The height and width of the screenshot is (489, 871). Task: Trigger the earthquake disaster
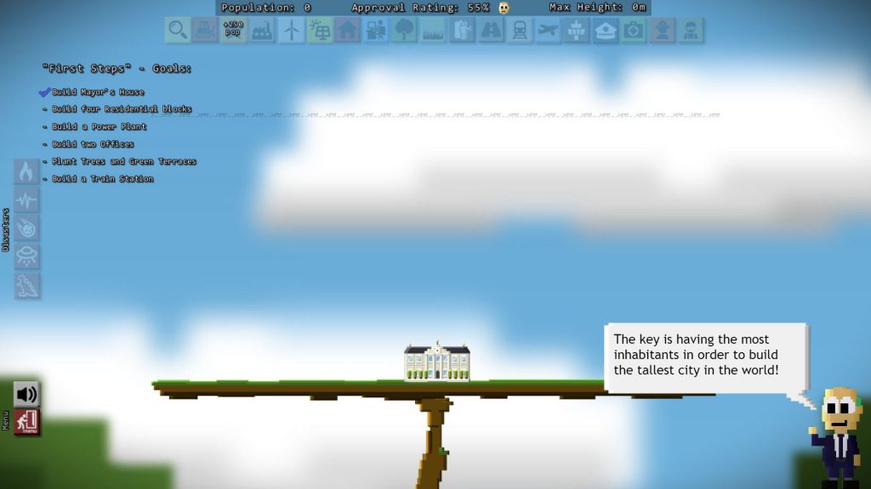coord(26,200)
